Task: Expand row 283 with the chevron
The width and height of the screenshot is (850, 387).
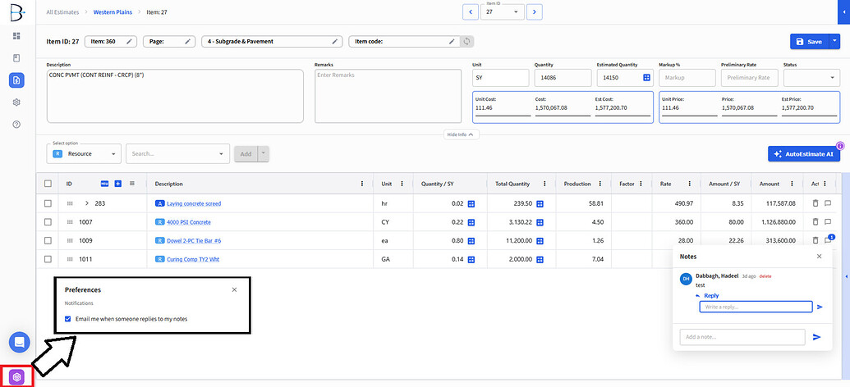Action: (86, 203)
